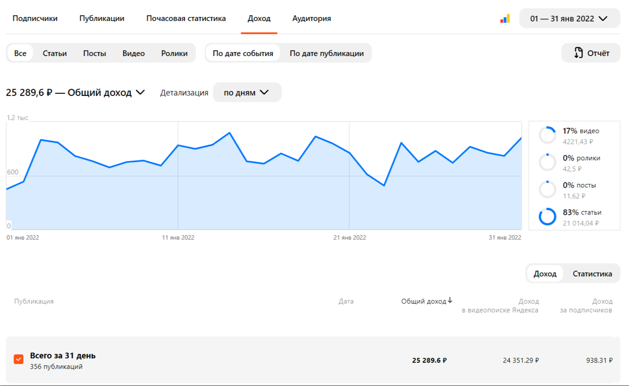The height and width of the screenshot is (386, 629).
Task: Open the по дням detail dropdown
Action: 247,92
